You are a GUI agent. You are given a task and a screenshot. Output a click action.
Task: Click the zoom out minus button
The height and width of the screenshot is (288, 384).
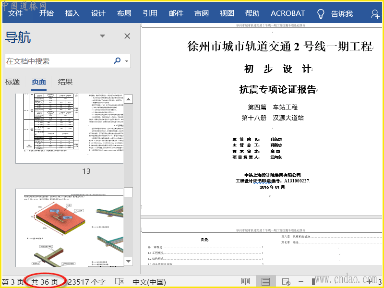click(x=301, y=282)
